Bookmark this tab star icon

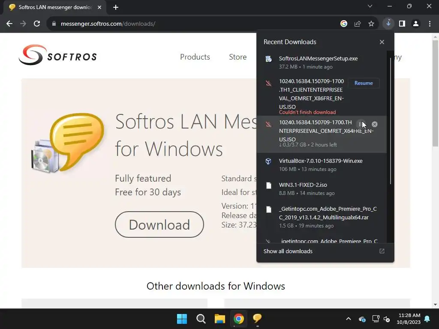(371, 24)
